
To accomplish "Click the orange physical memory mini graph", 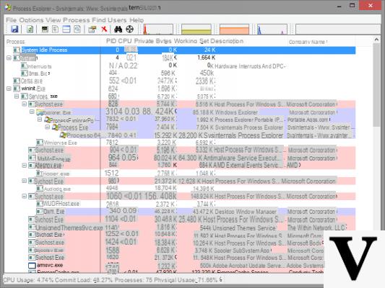I will pyautogui.click(x=234, y=29).
